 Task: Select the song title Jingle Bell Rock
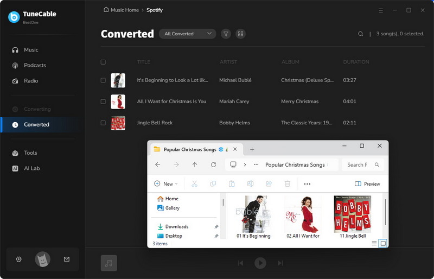point(155,123)
